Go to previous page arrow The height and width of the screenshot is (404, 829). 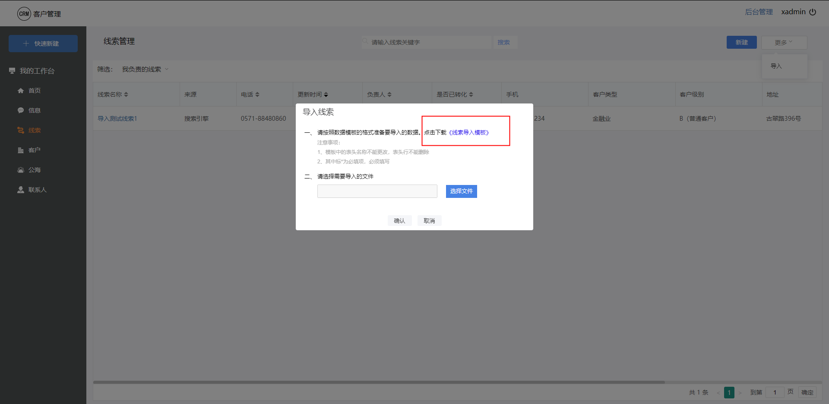(x=718, y=393)
